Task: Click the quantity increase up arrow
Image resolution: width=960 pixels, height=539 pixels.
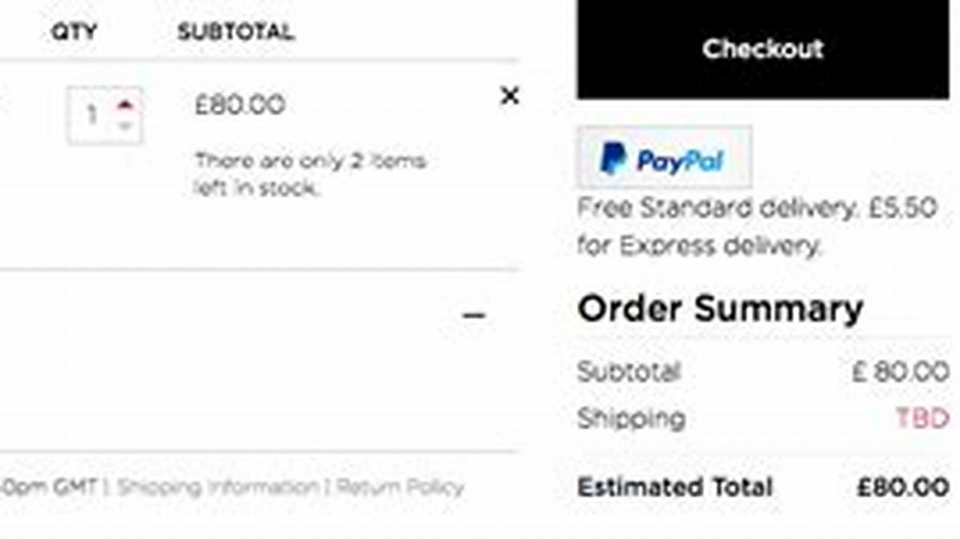Action: point(124,105)
